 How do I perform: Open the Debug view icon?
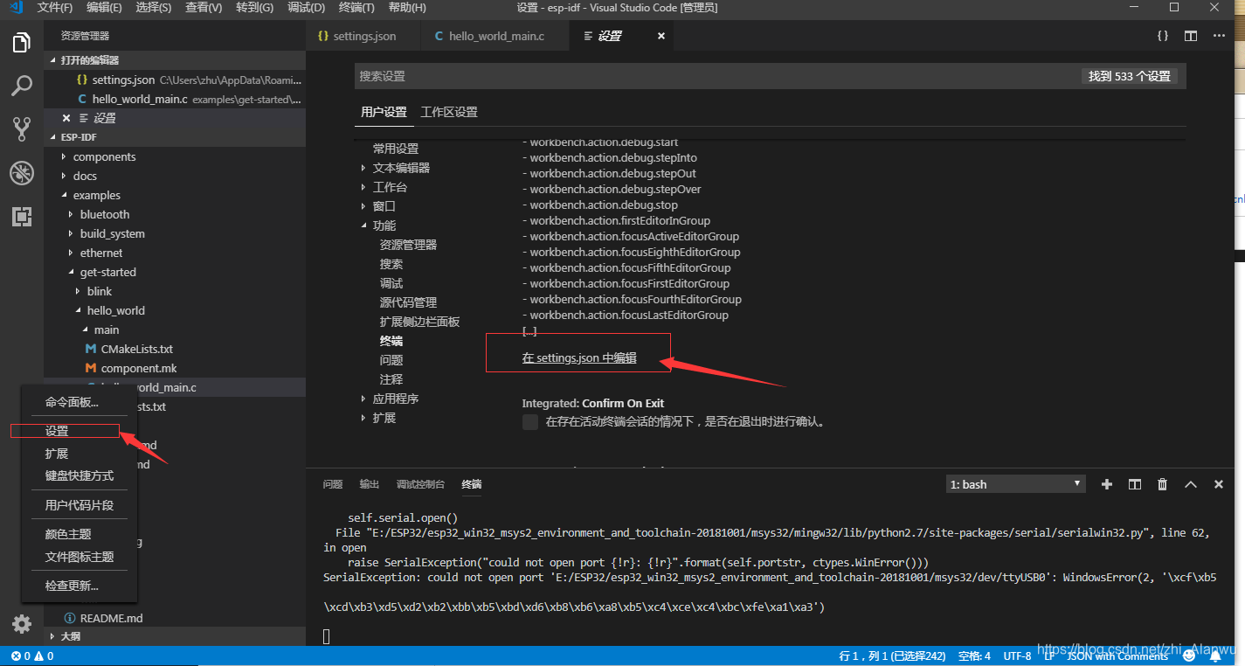22,173
